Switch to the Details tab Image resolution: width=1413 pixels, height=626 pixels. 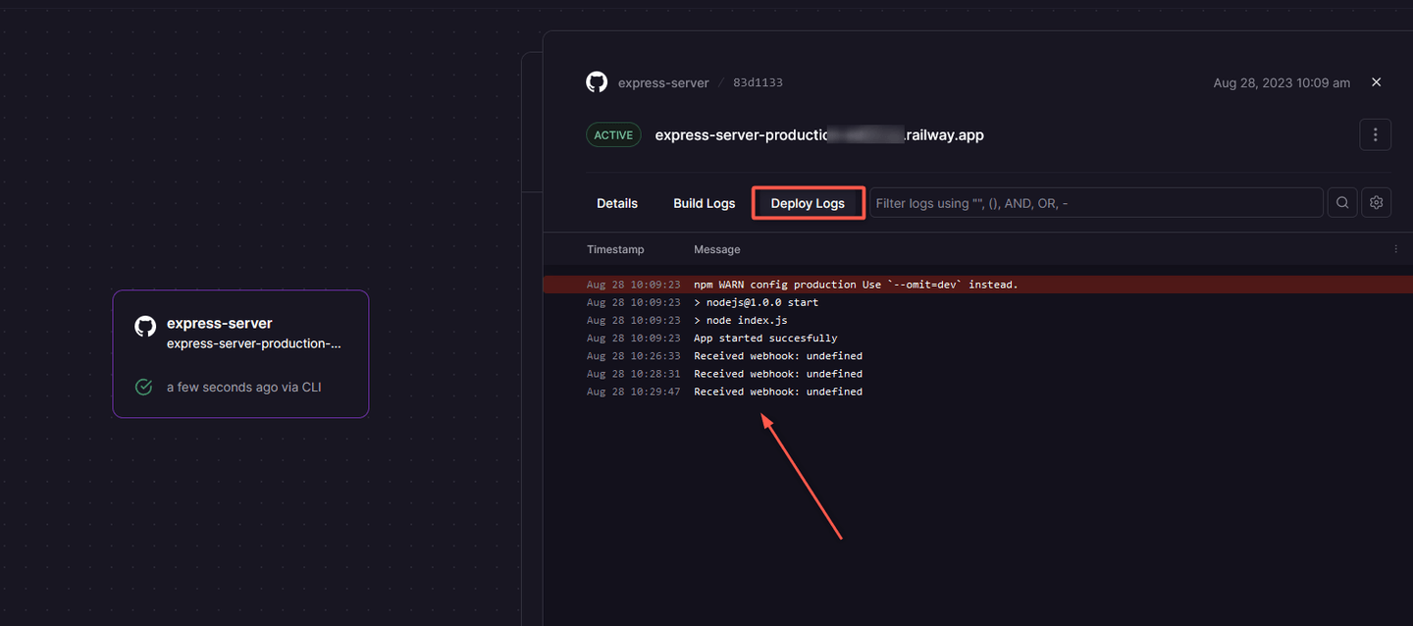(616, 203)
